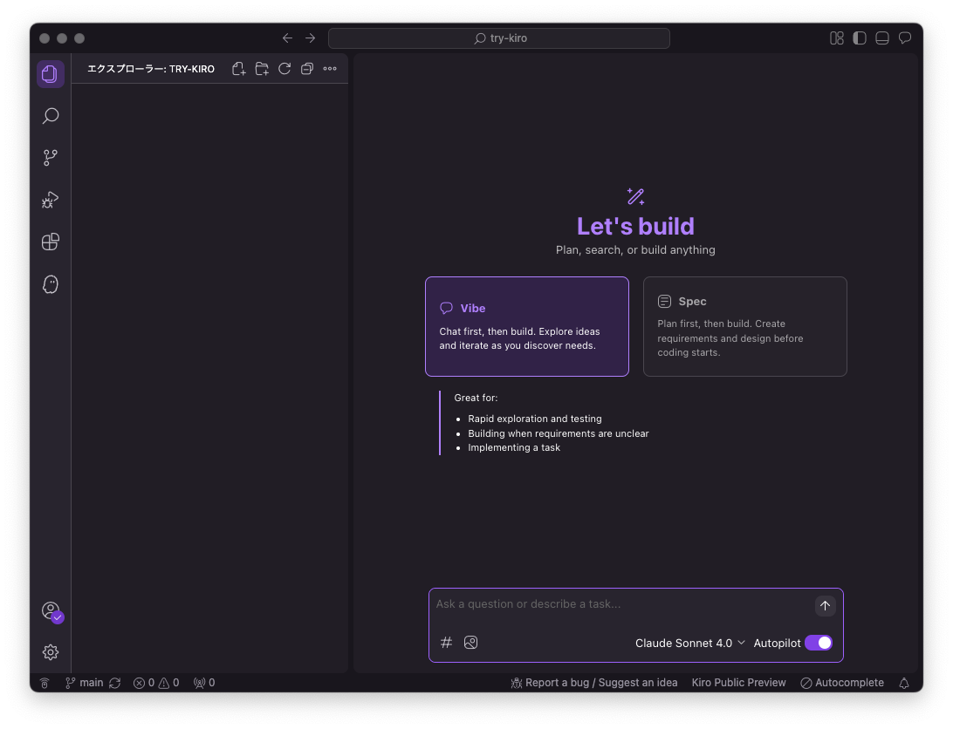Viewport: 953px width, 729px height.
Task: Create a new folder in explorer
Action: (262, 69)
